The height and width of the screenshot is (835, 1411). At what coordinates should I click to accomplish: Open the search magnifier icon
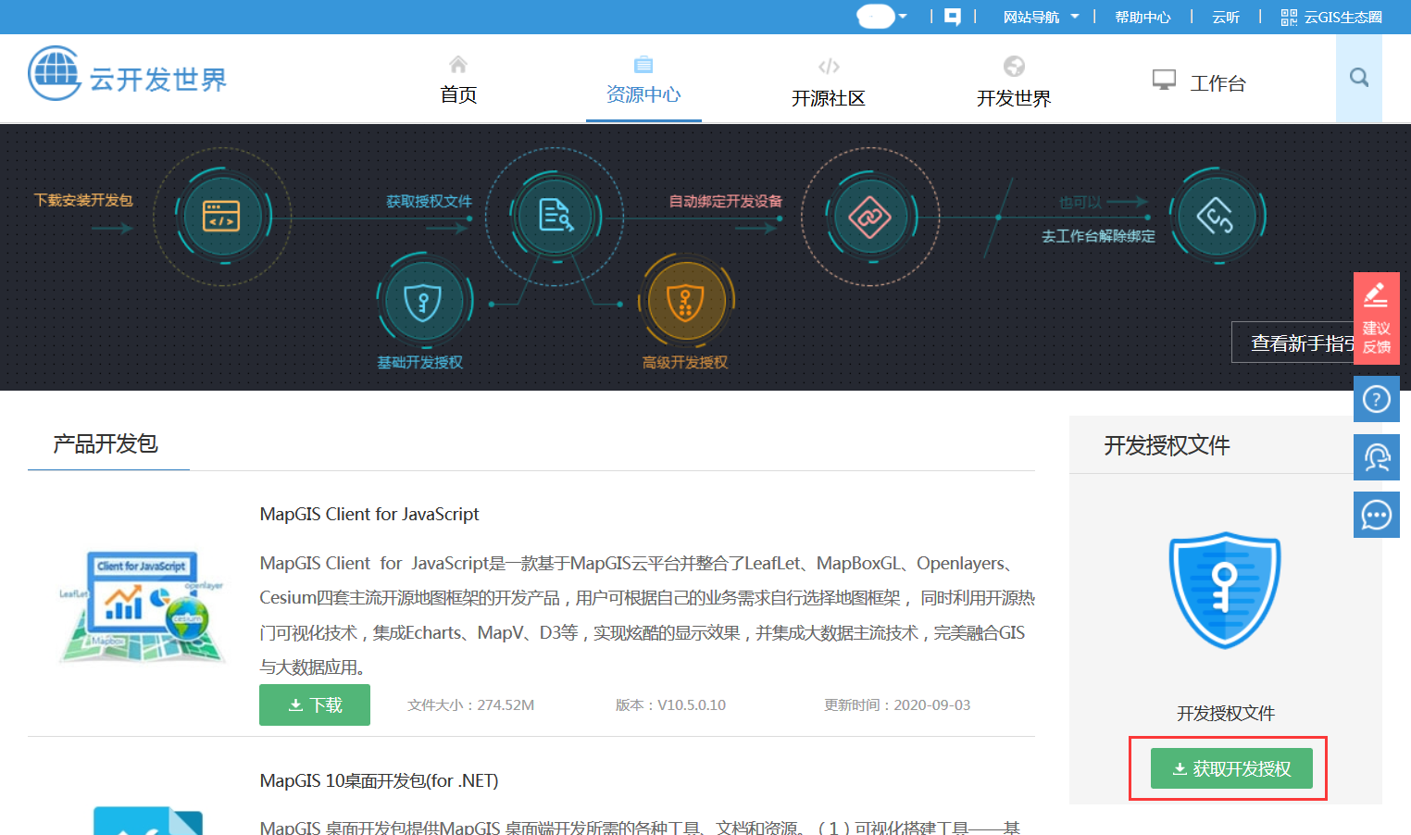click(x=1359, y=78)
